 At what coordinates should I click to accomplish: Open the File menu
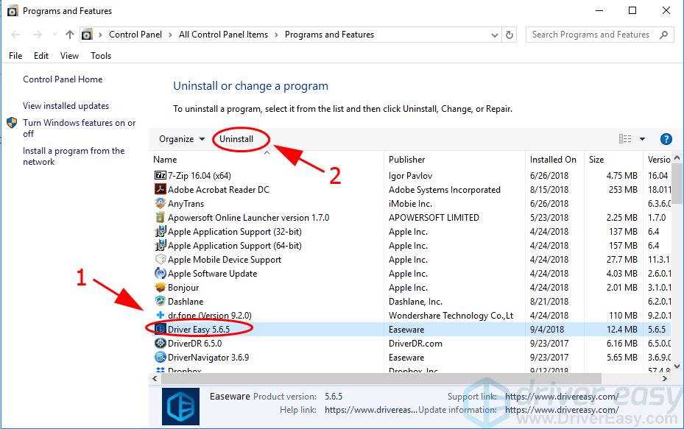15,56
